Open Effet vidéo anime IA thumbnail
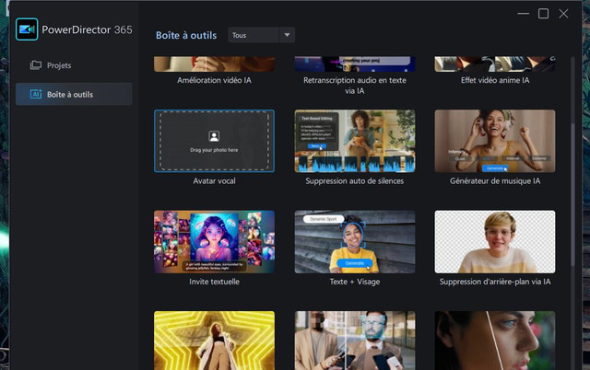The width and height of the screenshot is (590, 370). click(495, 64)
